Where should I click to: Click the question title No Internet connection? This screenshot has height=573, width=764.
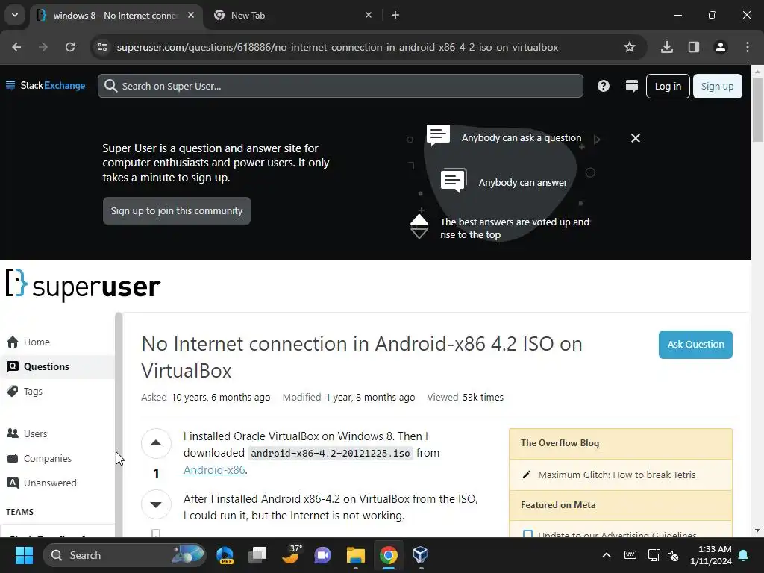(362, 357)
